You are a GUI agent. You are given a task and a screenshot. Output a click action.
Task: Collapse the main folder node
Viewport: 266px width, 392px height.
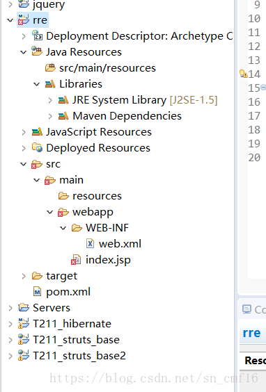pos(37,180)
